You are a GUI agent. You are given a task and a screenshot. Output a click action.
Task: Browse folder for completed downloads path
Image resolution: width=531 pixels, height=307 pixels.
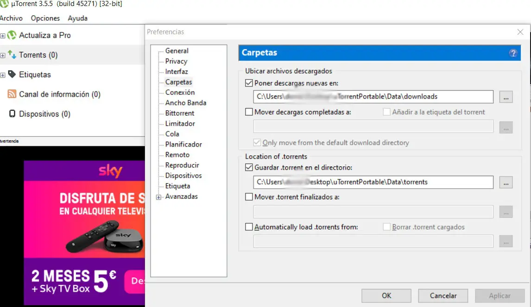pyautogui.click(x=506, y=127)
